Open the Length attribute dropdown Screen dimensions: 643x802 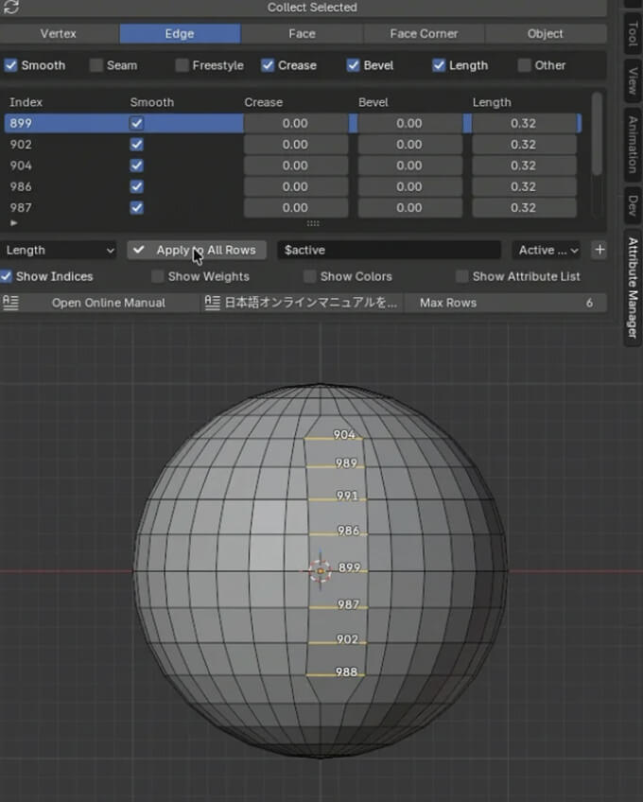[59, 250]
